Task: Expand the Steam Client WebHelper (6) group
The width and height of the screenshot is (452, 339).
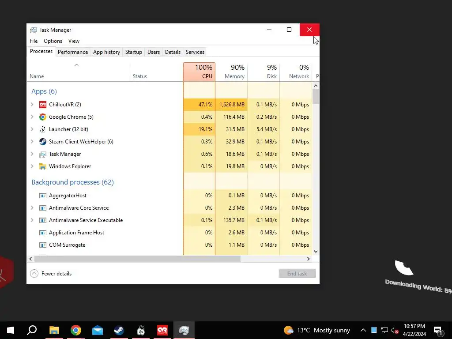Action: pyautogui.click(x=32, y=142)
